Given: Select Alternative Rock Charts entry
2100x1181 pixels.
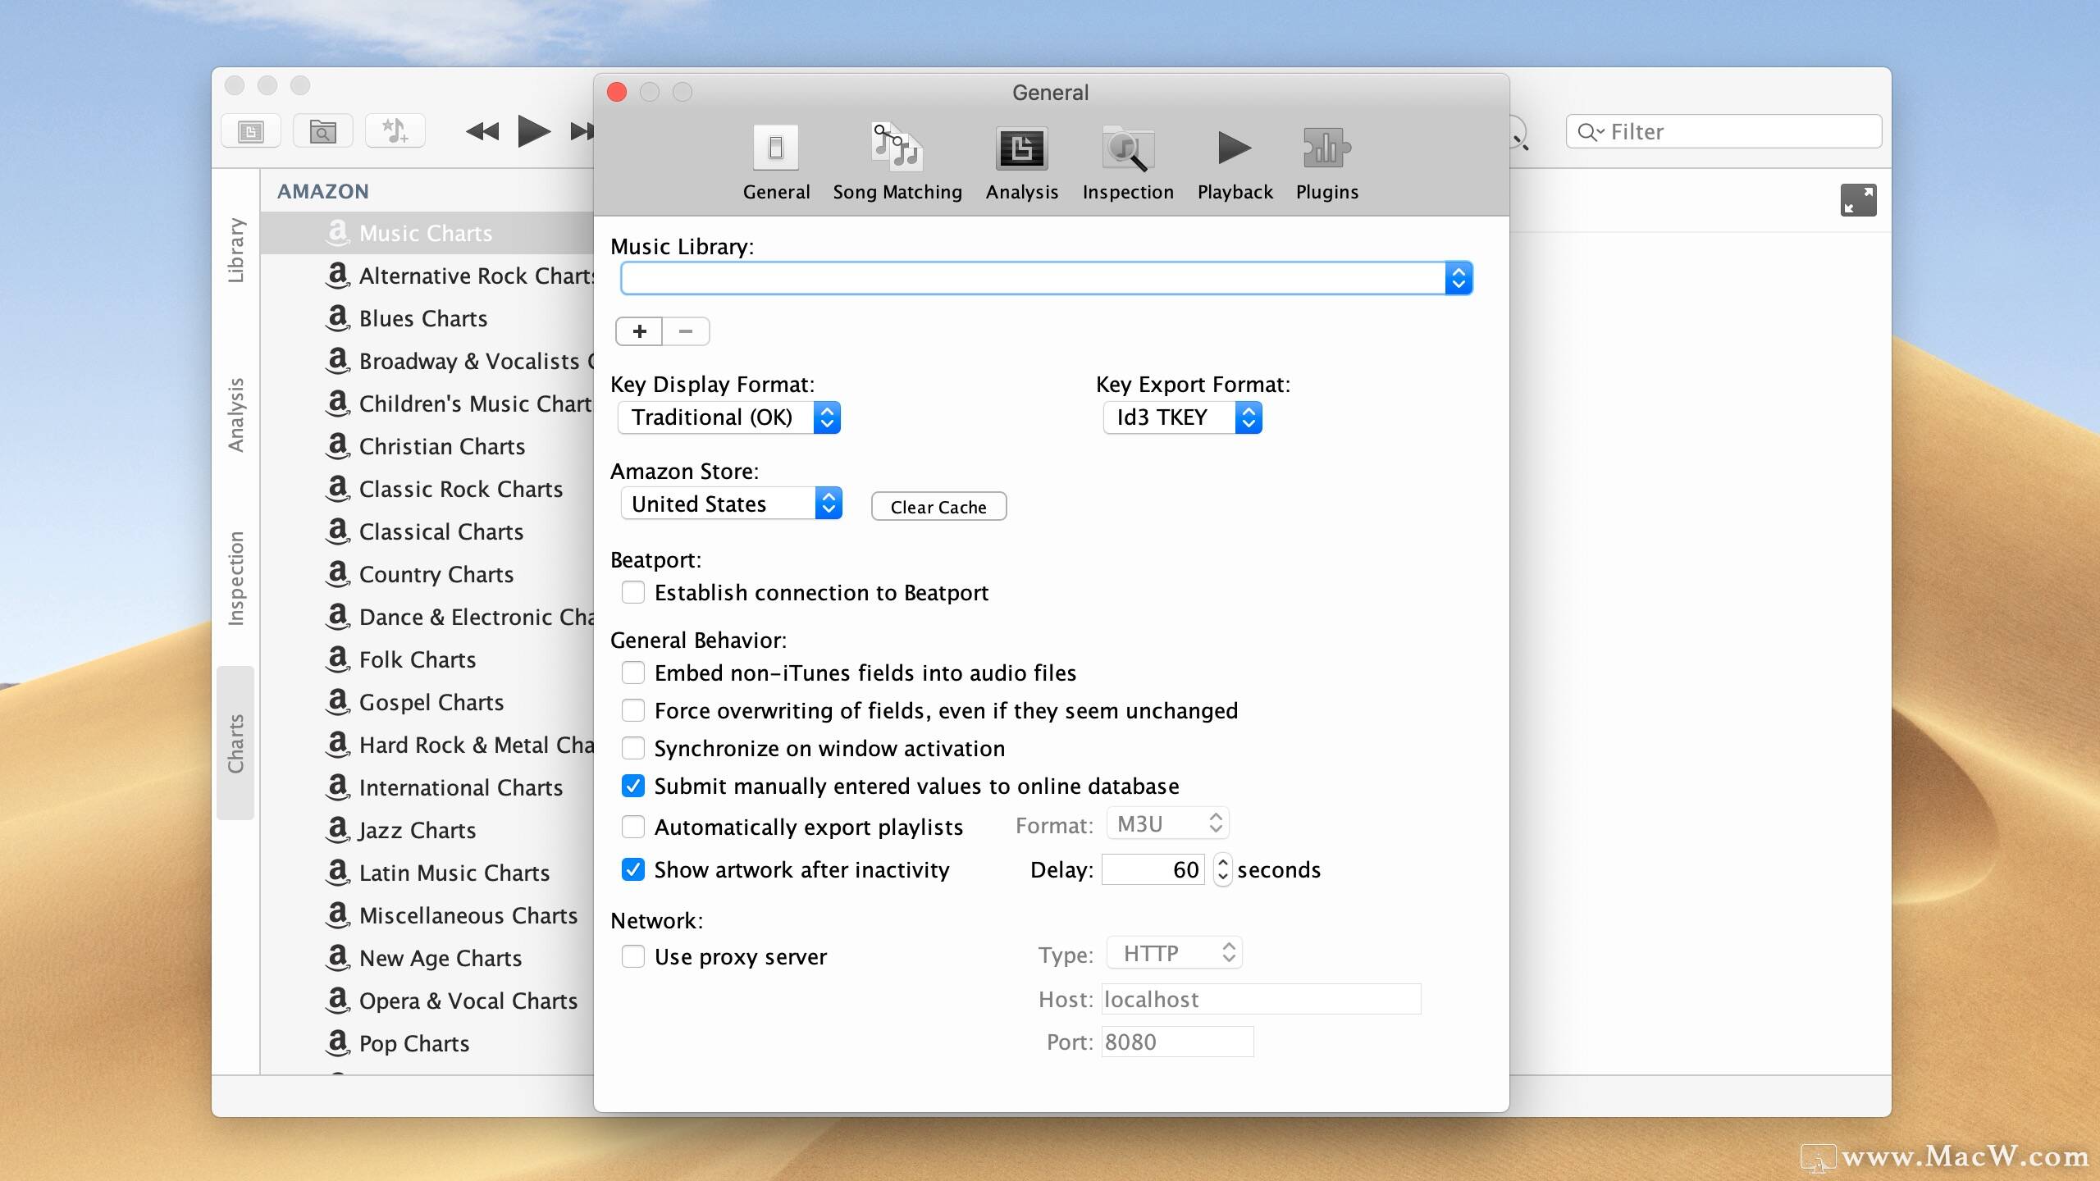Looking at the screenshot, I should pos(427,276).
